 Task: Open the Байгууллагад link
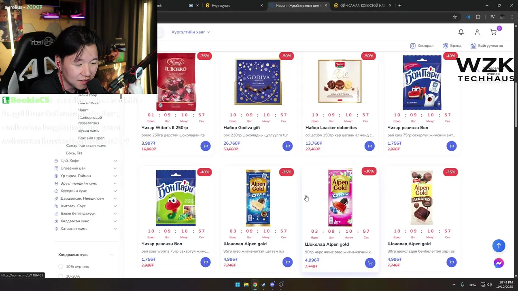coord(487,46)
